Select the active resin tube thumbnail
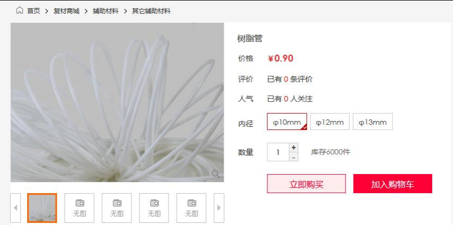Image resolution: width=453 pixels, height=225 pixels. tap(42, 207)
